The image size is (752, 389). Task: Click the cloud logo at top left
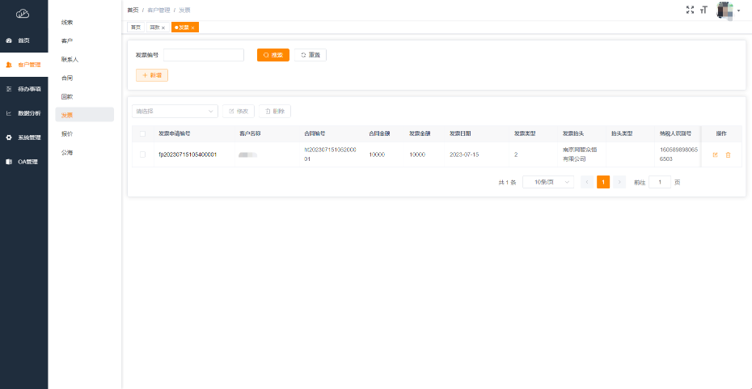[x=23, y=13]
